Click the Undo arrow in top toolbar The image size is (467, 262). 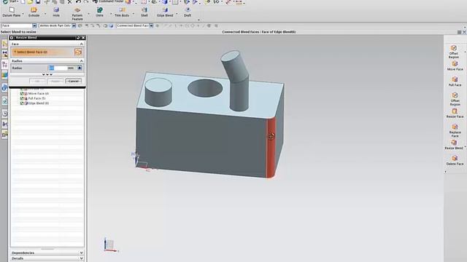point(78,1)
